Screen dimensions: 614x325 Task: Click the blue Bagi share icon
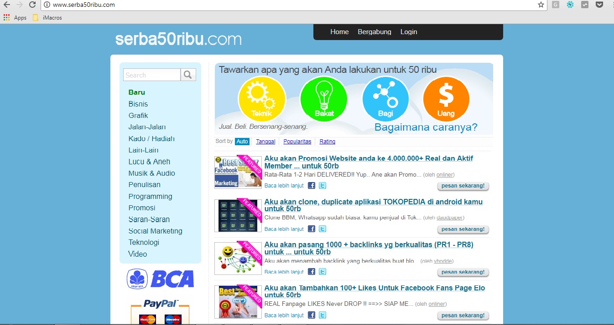(385, 99)
